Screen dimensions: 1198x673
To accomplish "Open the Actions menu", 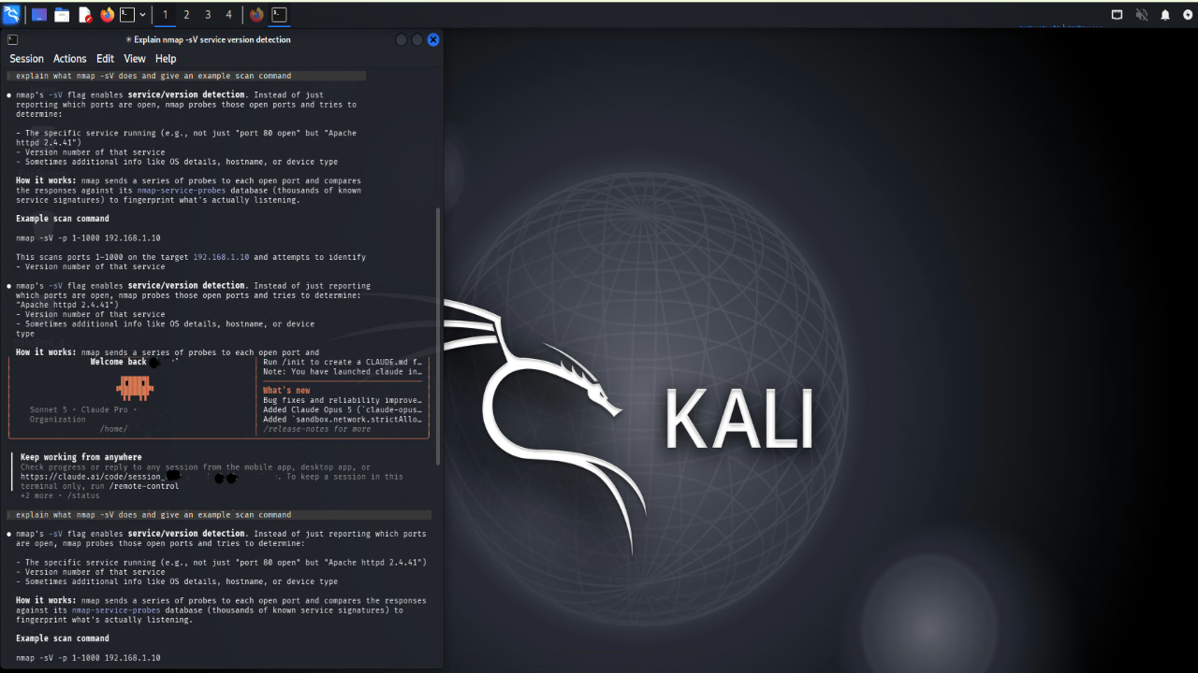I will click(69, 59).
